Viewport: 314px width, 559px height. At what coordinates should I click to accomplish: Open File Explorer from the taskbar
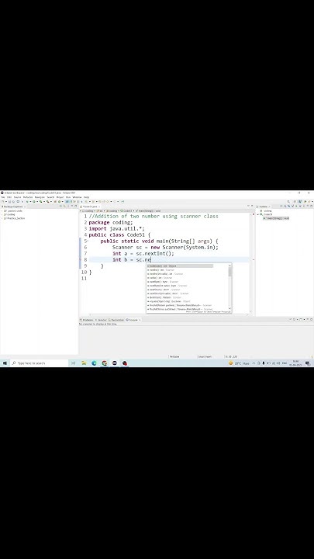[x=84, y=363]
